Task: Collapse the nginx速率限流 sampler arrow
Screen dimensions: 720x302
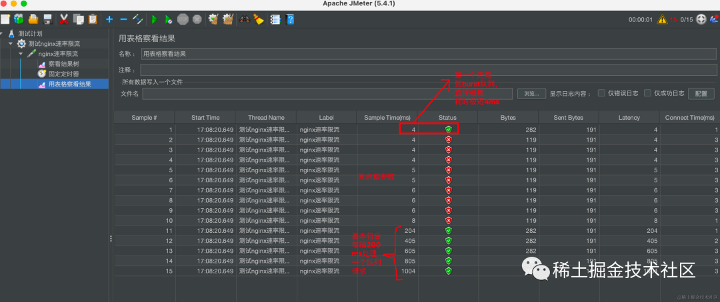Action: 21,54
